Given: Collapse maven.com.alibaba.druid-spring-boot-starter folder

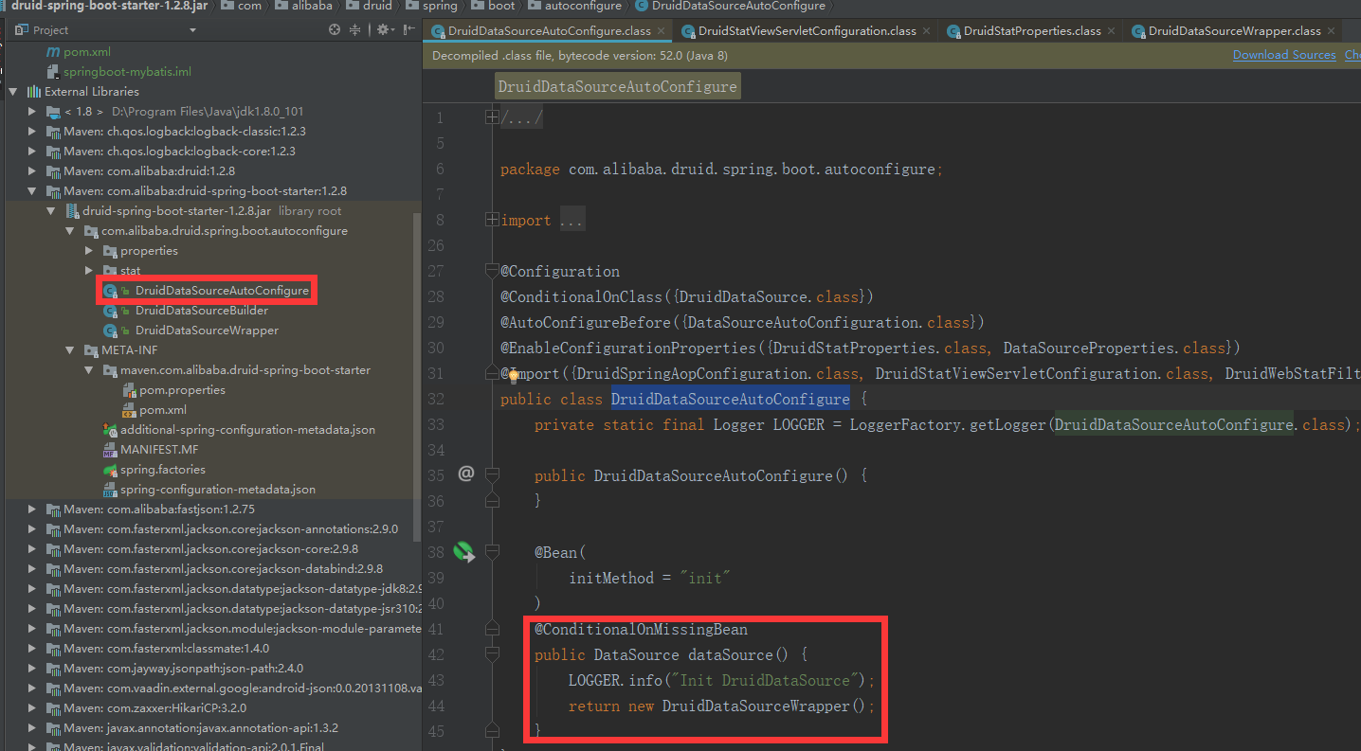Looking at the screenshot, I should [x=89, y=370].
